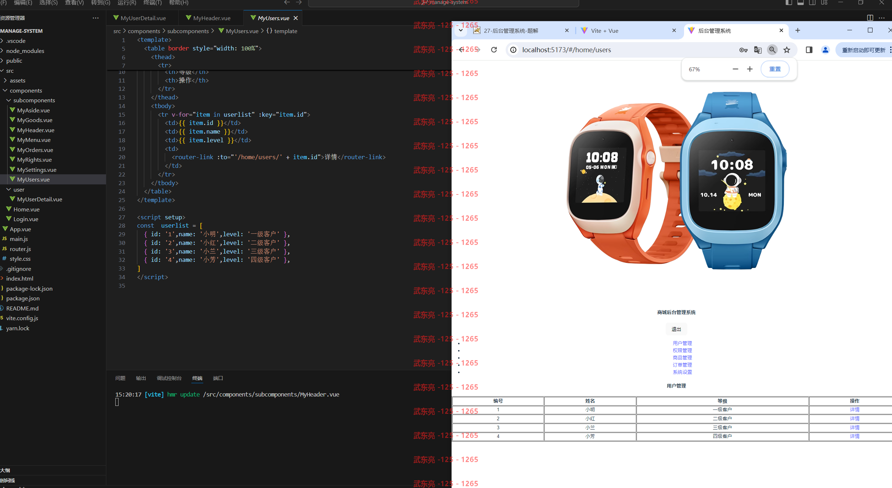Open a new browser tab
Viewport: 892px width, 488px height.
coord(798,31)
